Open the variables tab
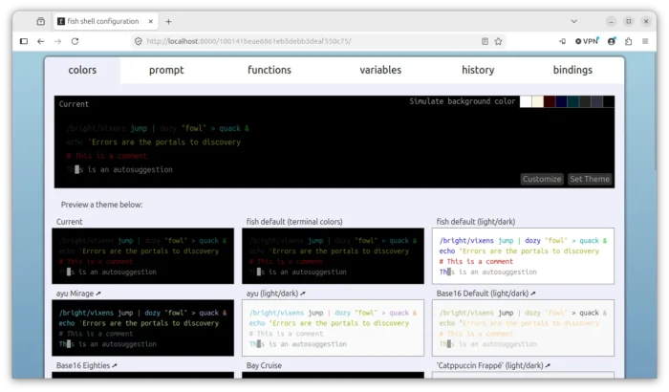Viewport: 669px width, 392px height. [380, 70]
